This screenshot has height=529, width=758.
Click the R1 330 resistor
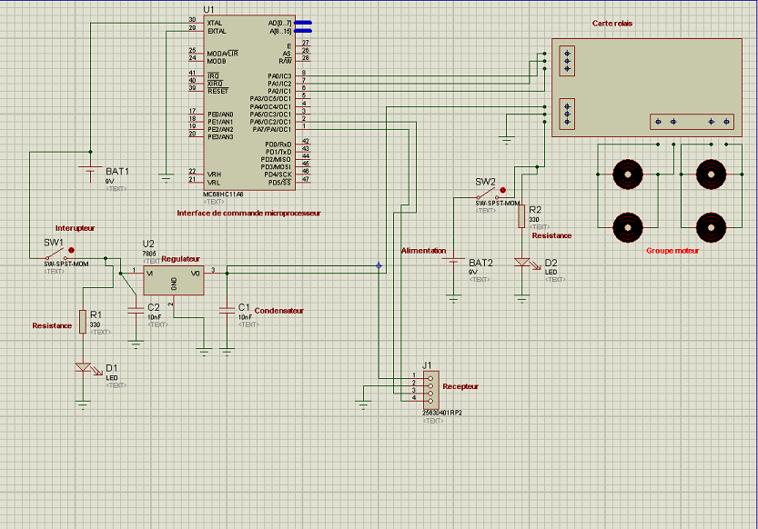[x=83, y=321]
